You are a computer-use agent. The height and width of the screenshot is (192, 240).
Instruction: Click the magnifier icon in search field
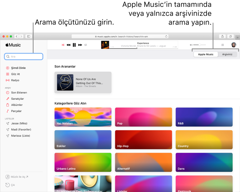8,56
